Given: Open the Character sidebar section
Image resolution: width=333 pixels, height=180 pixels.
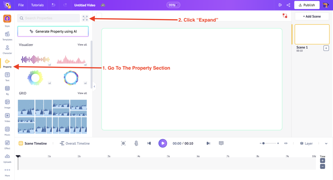Looking at the screenshot, I should [x=7, y=49].
